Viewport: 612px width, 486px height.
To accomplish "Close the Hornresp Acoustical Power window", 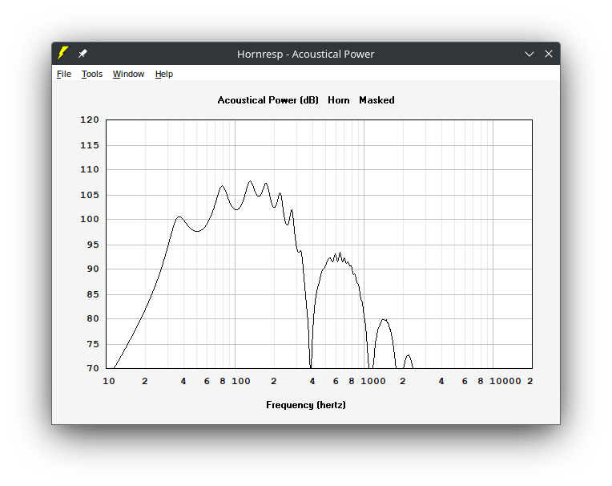I will [549, 54].
